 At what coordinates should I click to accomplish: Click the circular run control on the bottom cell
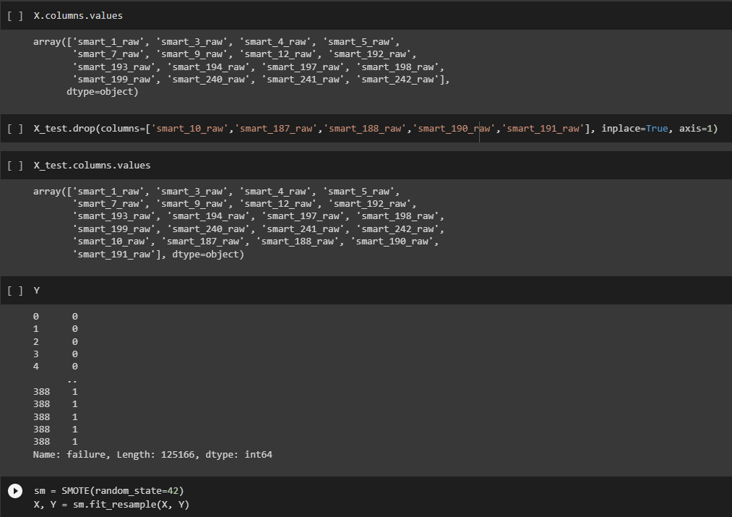[x=14, y=490]
